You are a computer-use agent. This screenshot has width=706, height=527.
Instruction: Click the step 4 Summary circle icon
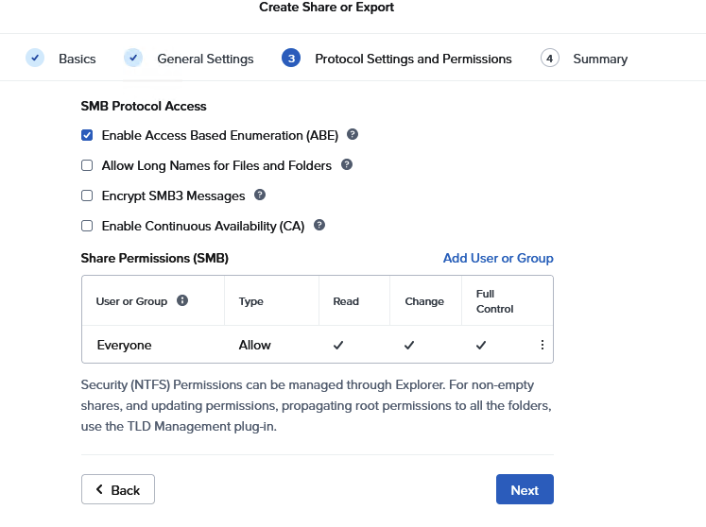pyautogui.click(x=549, y=59)
